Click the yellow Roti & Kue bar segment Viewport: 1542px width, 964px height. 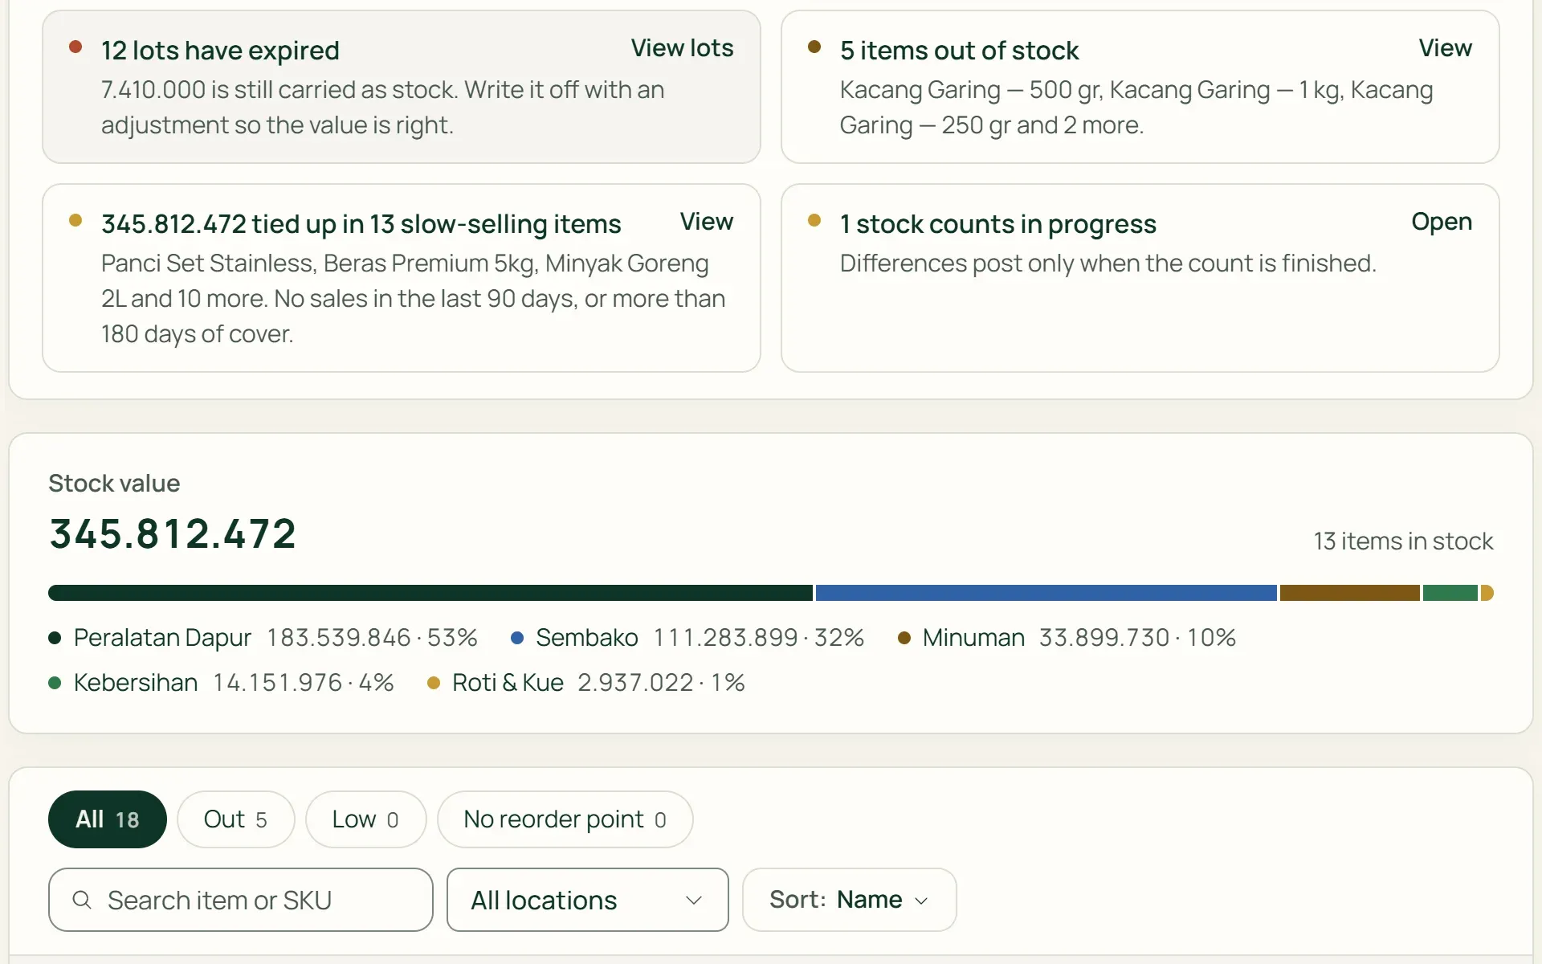[1487, 593]
